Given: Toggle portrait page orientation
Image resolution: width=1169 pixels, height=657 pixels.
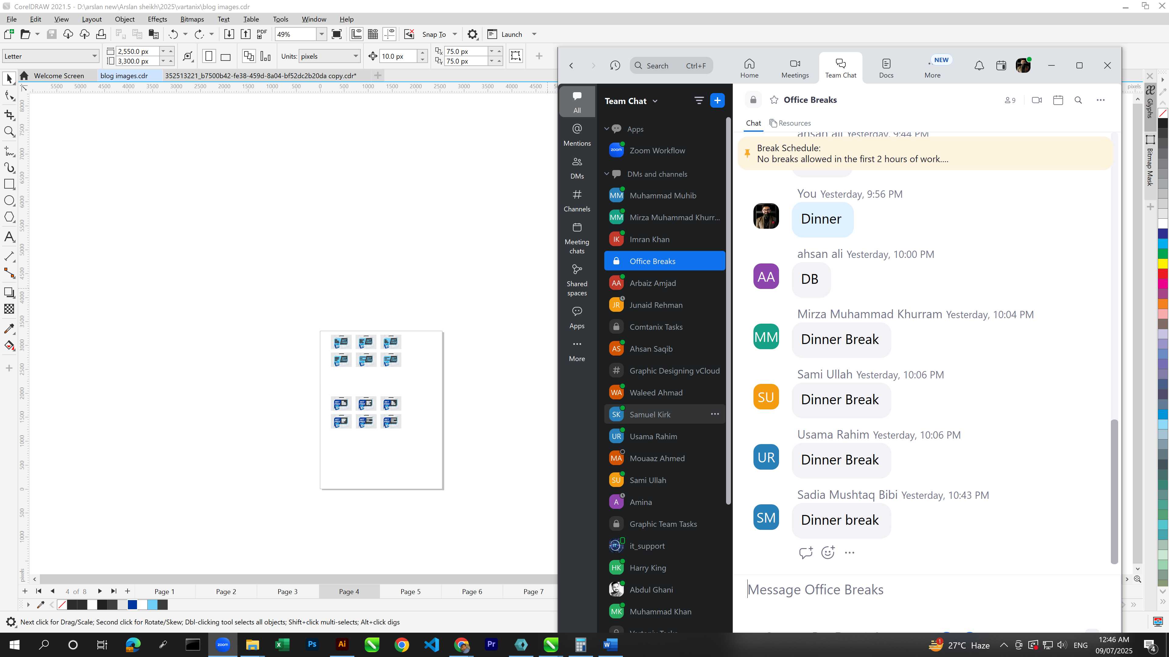Looking at the screenshot, I should [x=209, y=56].
